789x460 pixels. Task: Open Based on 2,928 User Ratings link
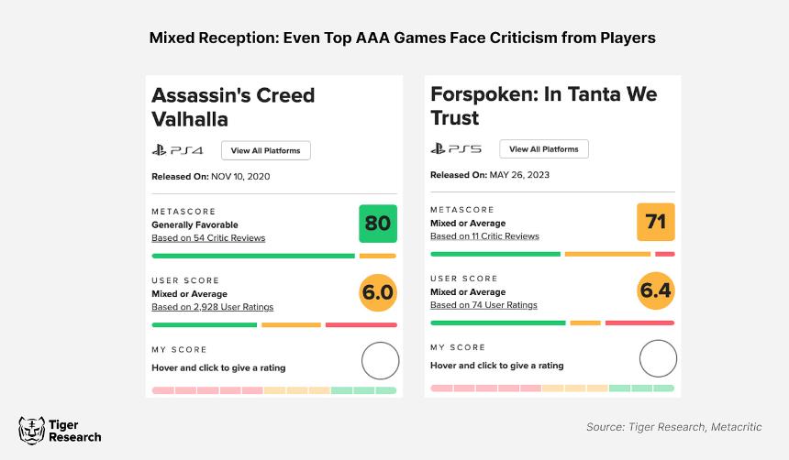[212, 307]
